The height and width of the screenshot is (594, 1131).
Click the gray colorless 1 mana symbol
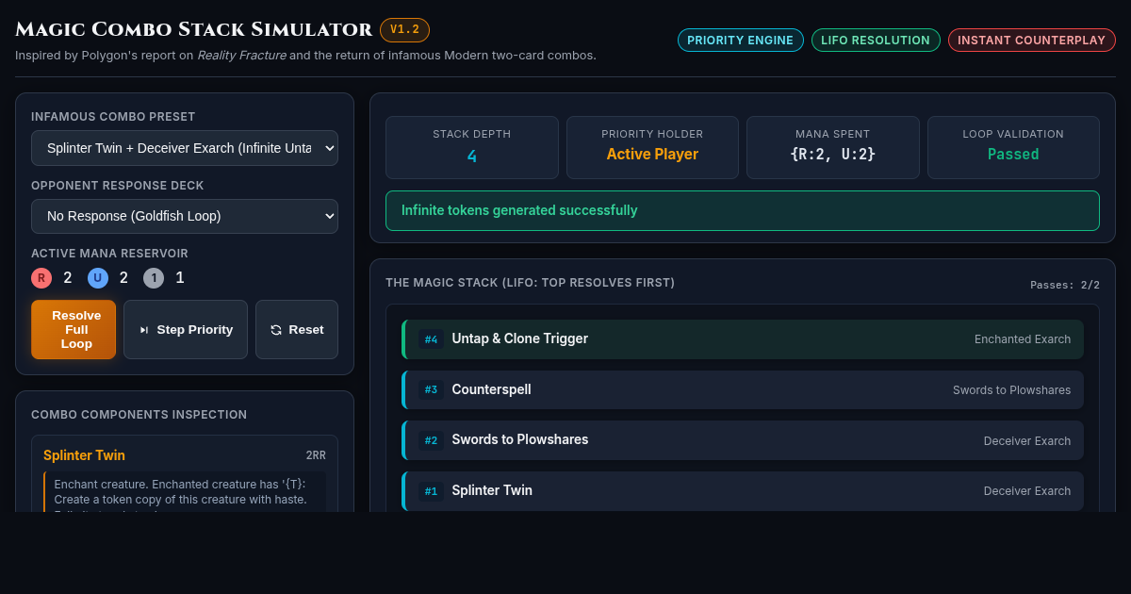[x=154, y=278]
